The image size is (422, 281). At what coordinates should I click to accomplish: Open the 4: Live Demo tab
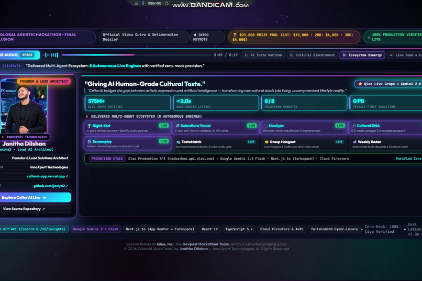point(405,55)
